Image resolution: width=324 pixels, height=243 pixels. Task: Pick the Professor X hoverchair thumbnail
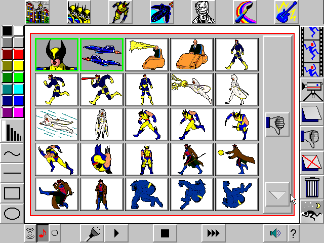click(192, 55)
